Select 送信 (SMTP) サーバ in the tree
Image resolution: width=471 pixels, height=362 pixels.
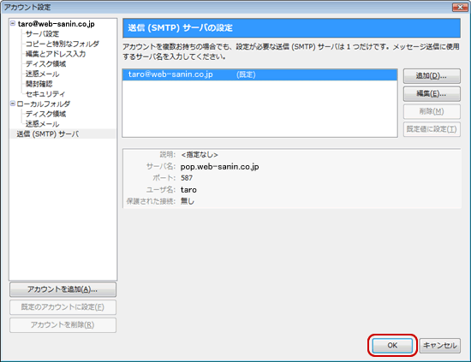pyautogui.click(x=47, y=134)
